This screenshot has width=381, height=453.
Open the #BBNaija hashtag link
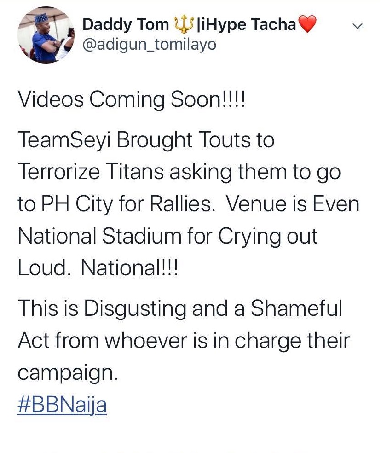tap(62, 406)
